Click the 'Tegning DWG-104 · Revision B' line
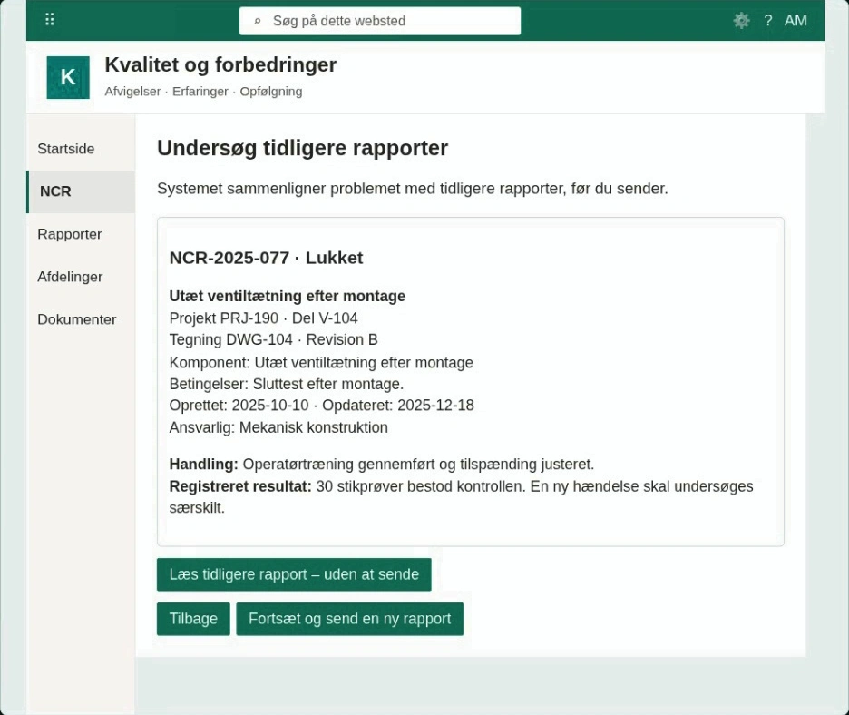The width and height of the screenshot is (849, 715). pyautogui.click(x=273, y=339)
